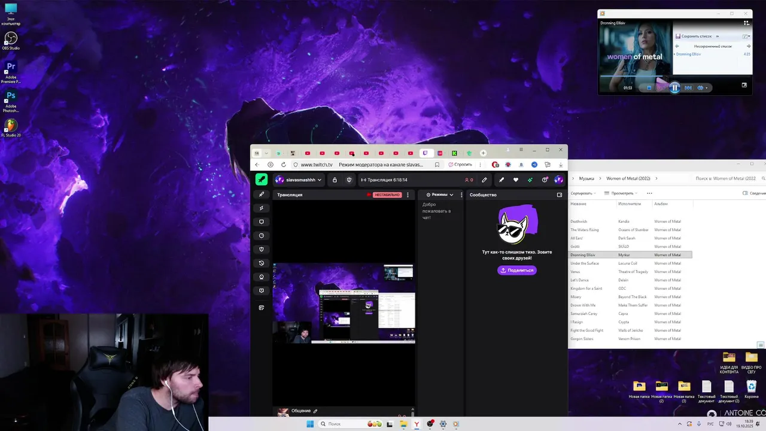
Task: Click the clock icon in the mod sidebar
Action: click(262, 236)
